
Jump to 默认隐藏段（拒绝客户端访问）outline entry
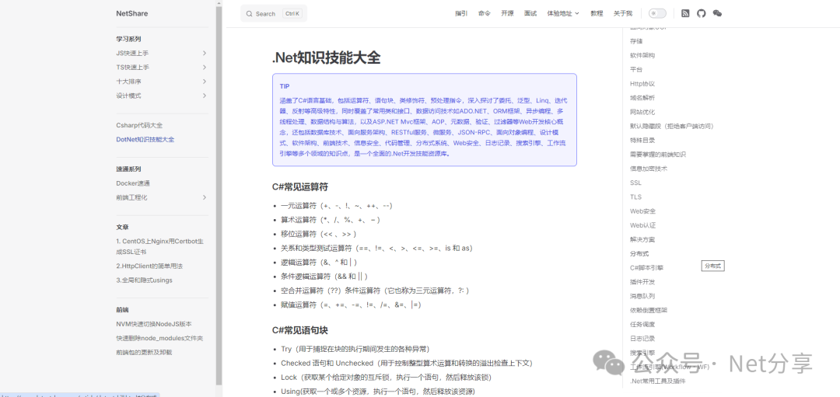[x=672, y=127]
